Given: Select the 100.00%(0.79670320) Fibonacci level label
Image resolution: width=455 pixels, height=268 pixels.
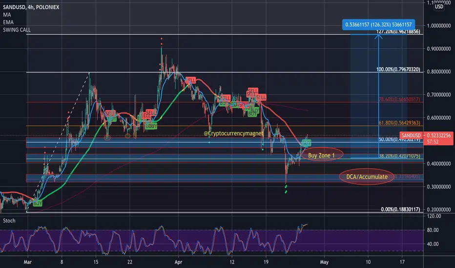Looking at the screenshot, I should pos(398,70).
